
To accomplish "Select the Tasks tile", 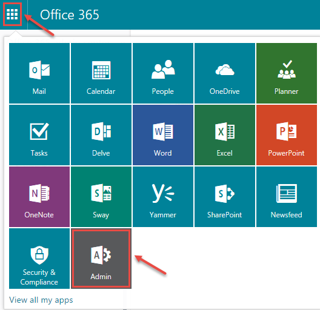I will 39,135.
